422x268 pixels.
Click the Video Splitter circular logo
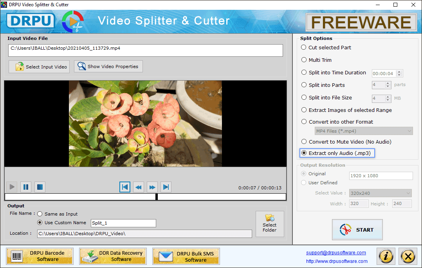coord(72,21)
